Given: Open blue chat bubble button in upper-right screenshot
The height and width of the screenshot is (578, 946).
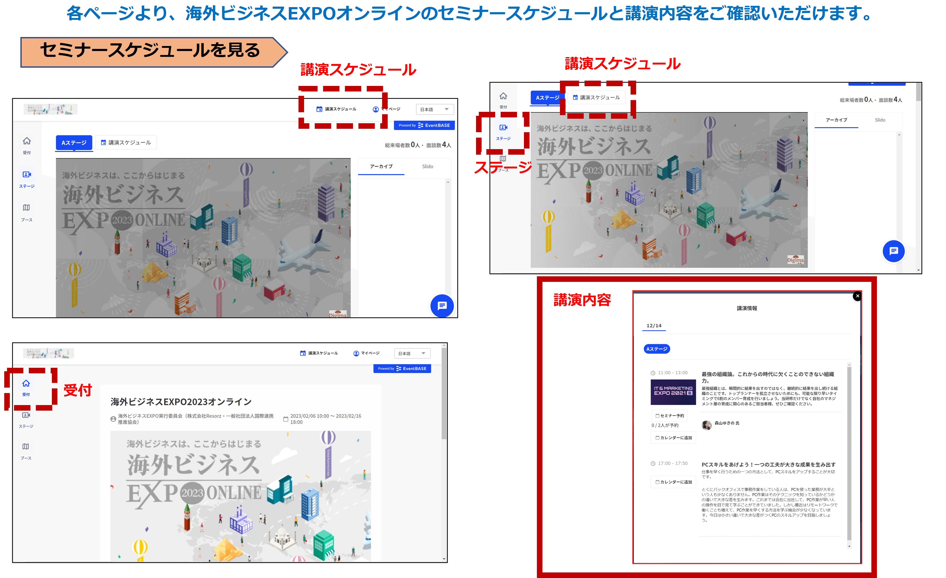Looking at the screenshot, I should (893, 251).
